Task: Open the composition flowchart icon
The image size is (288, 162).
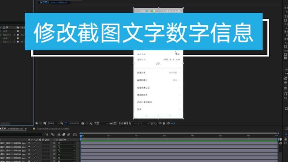Action: [164, 123]
